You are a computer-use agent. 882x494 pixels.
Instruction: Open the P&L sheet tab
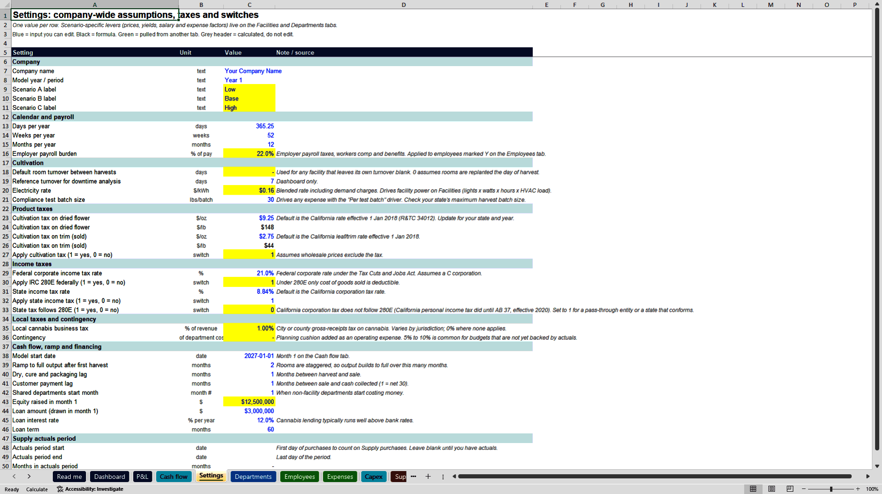[x=142, y=477]
